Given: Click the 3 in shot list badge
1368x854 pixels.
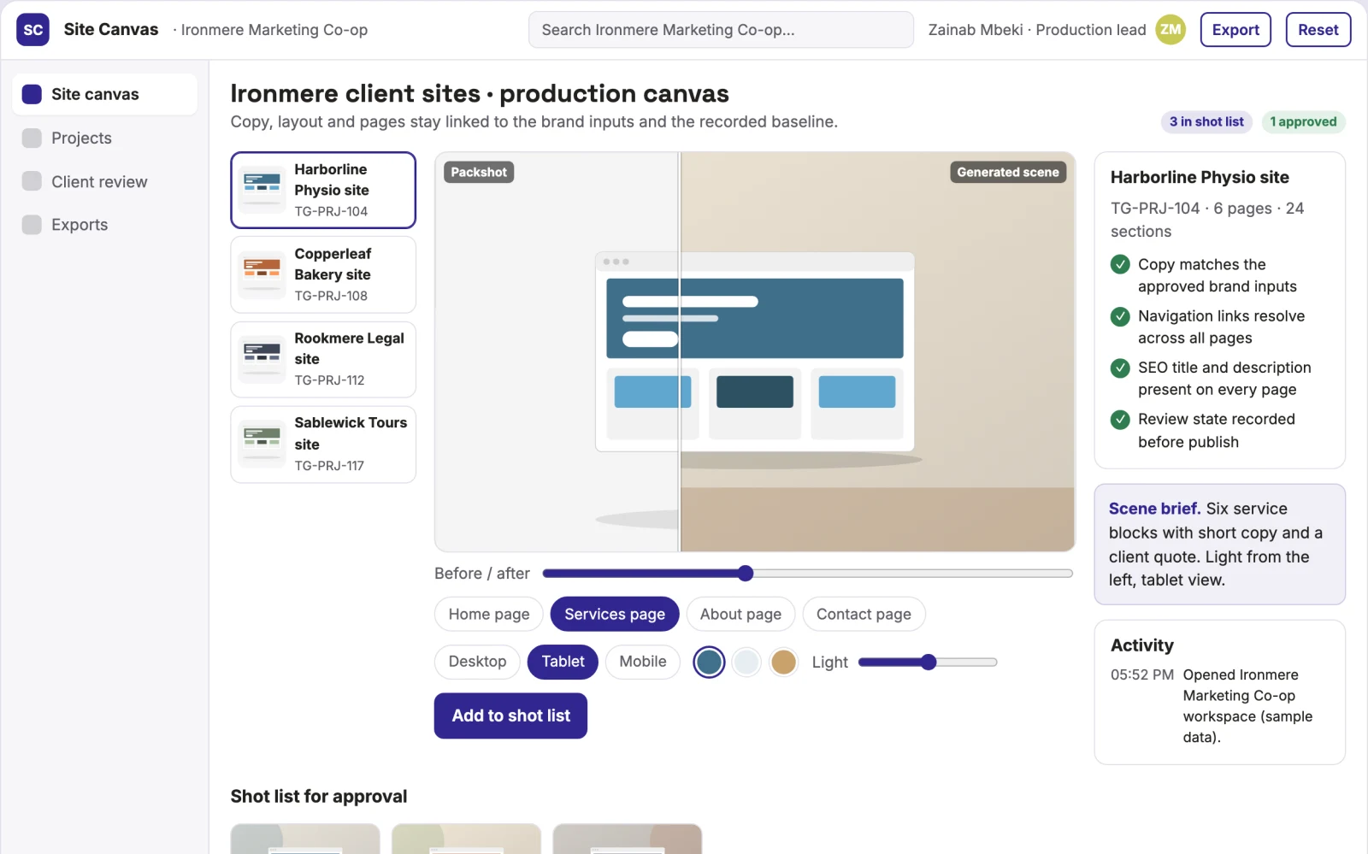Looking at the screenshot, I should (x=1206, y=121).
